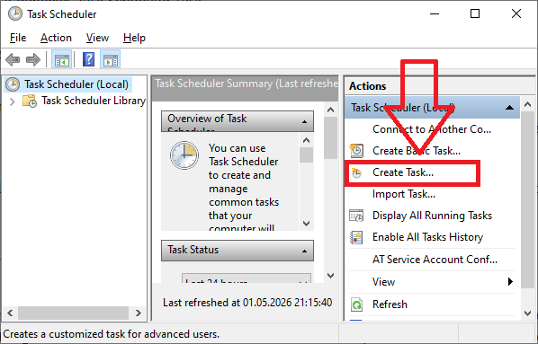Collapse the Task Scheduler (Local) actions group
This screenshot has height=344, width=538.
pos(509,108)
